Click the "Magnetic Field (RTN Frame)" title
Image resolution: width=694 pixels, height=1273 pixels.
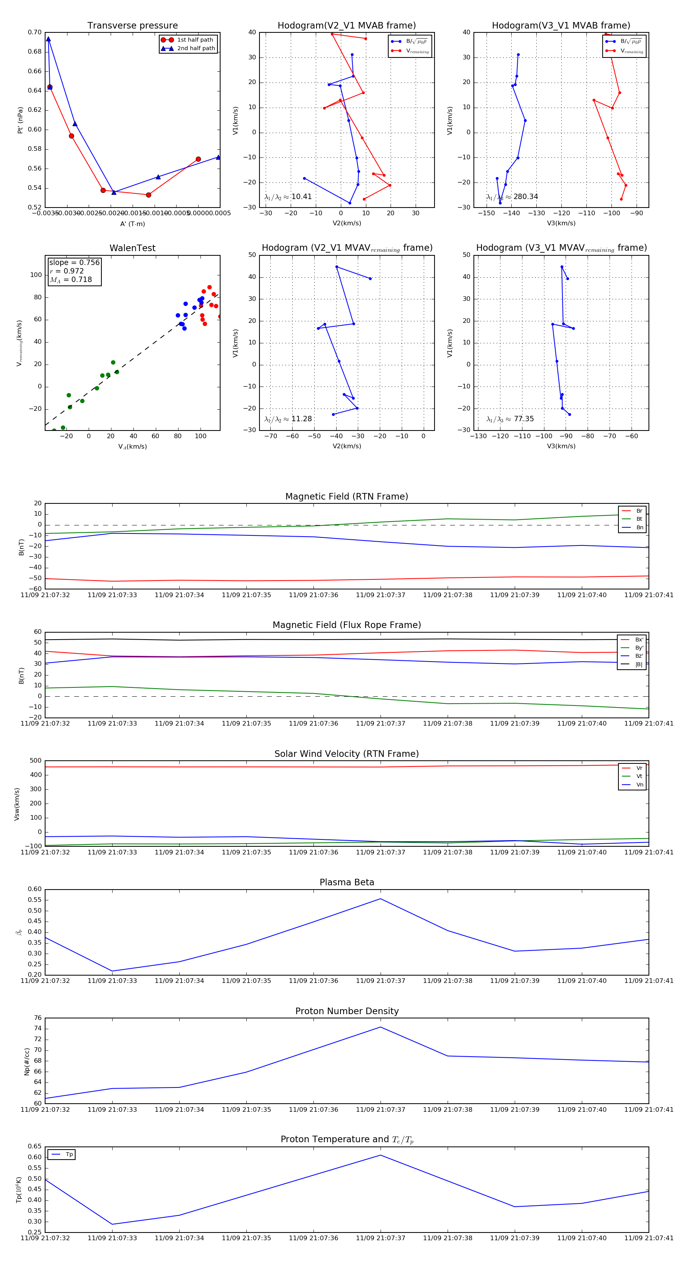347,496
